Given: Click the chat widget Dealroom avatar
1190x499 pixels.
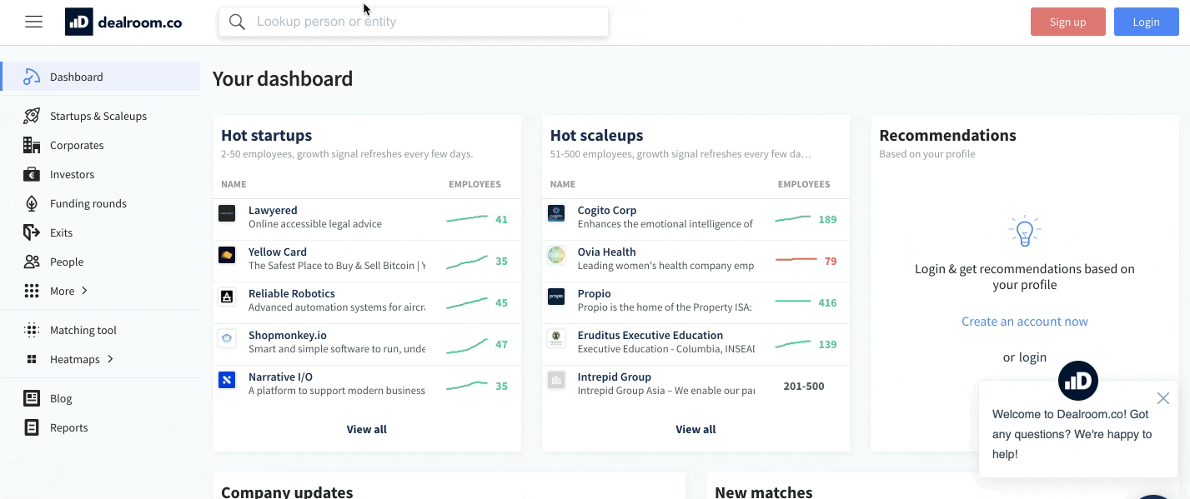Looking at the screenshot, I should coord(1078,381).
